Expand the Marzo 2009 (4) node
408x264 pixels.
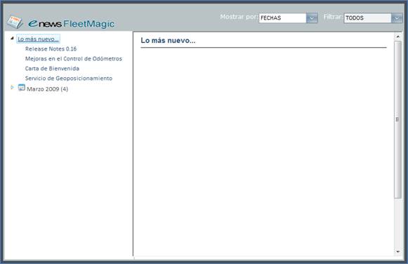12,87
